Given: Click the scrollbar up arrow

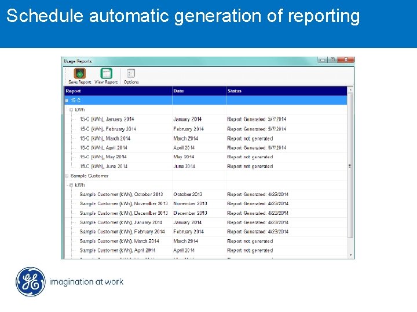Looking at the screenshot, I should [350, 90].
